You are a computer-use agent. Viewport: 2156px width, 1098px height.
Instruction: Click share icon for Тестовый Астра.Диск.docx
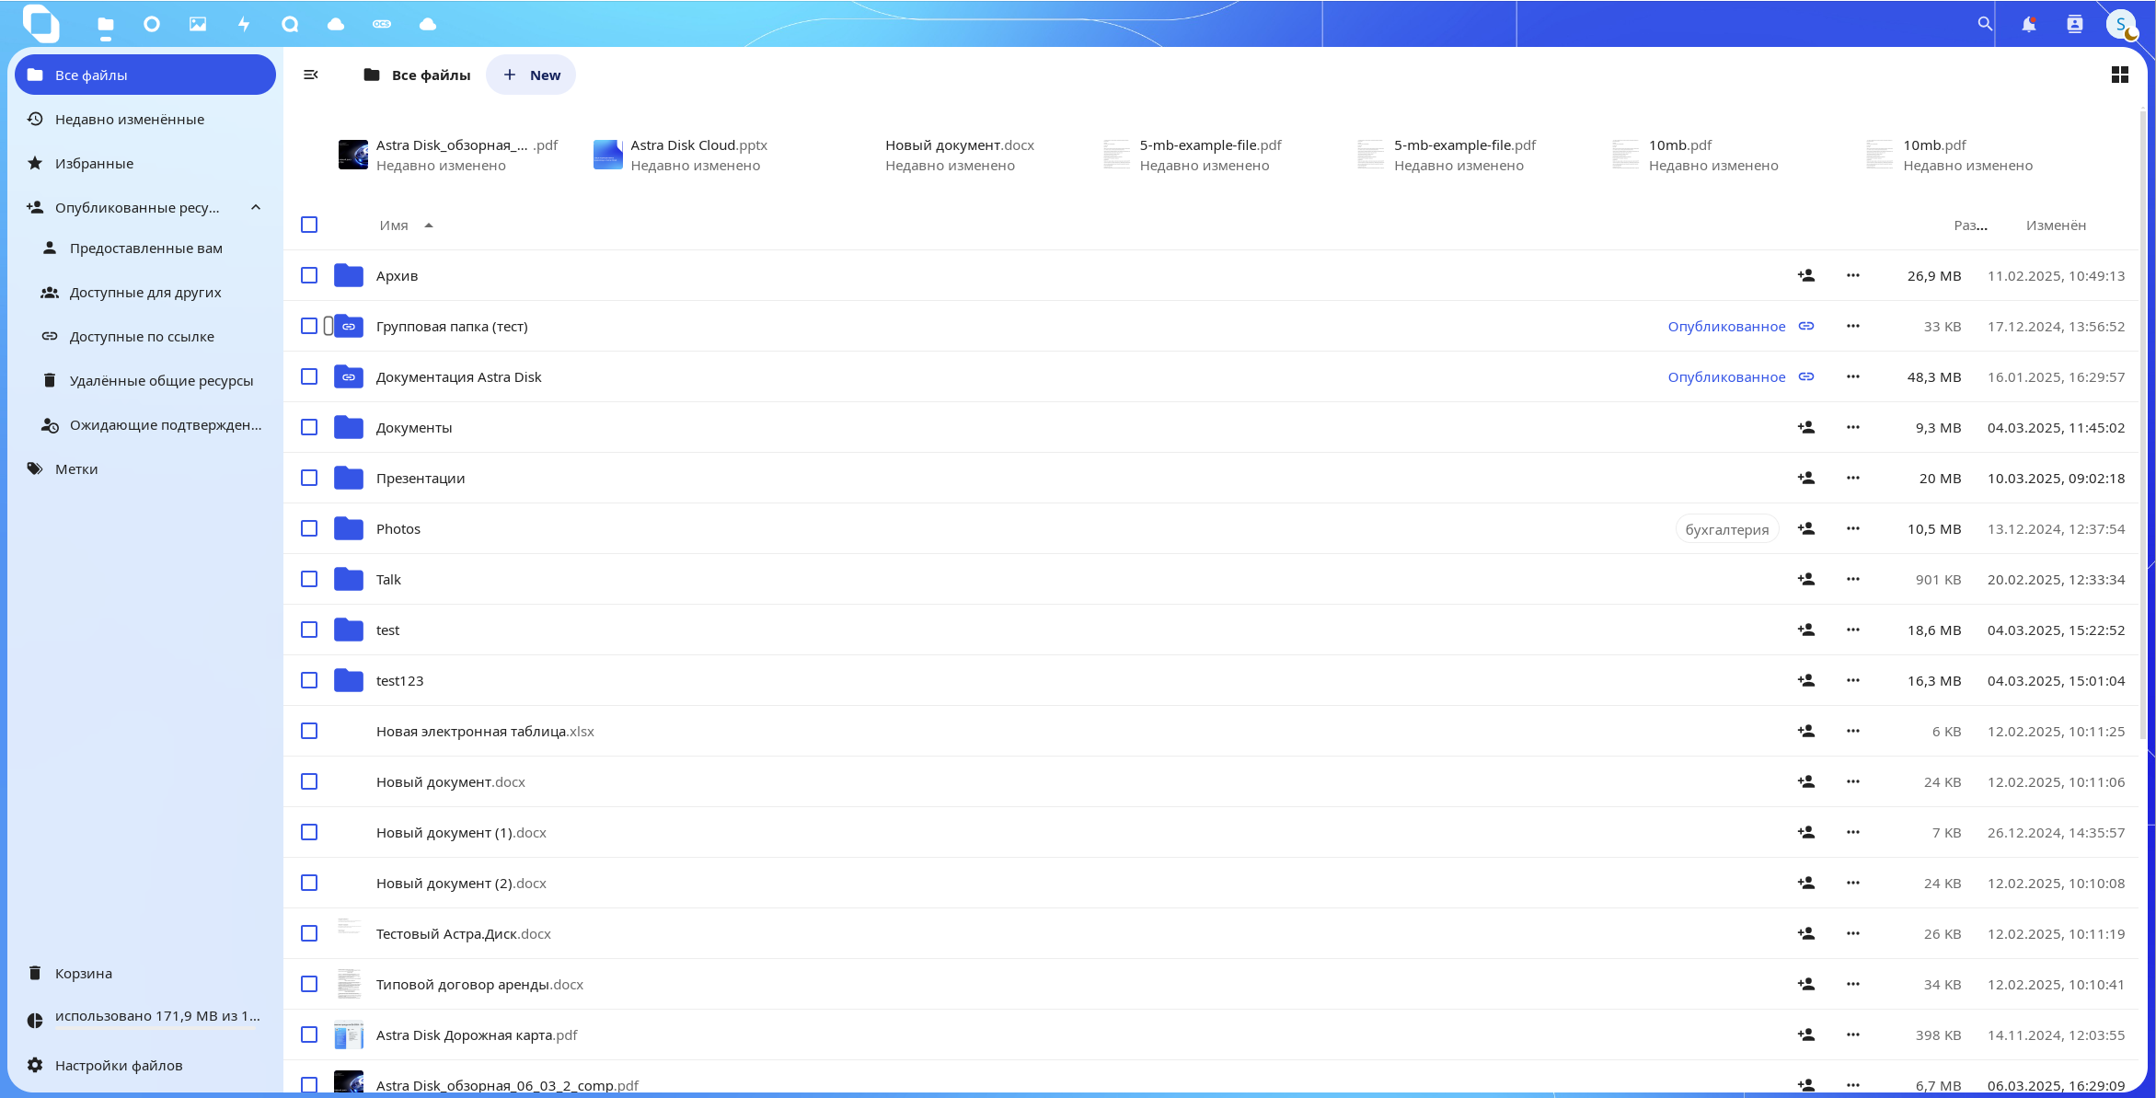[1806, 933]
